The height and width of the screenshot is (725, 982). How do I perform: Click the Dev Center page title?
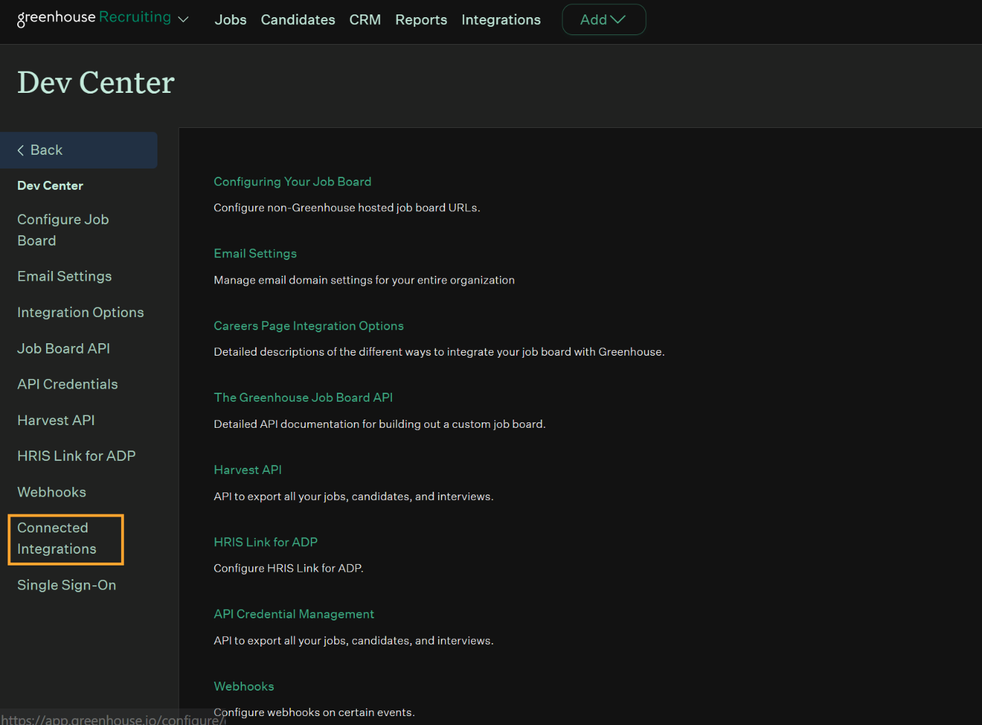click(x=96, y=83)
